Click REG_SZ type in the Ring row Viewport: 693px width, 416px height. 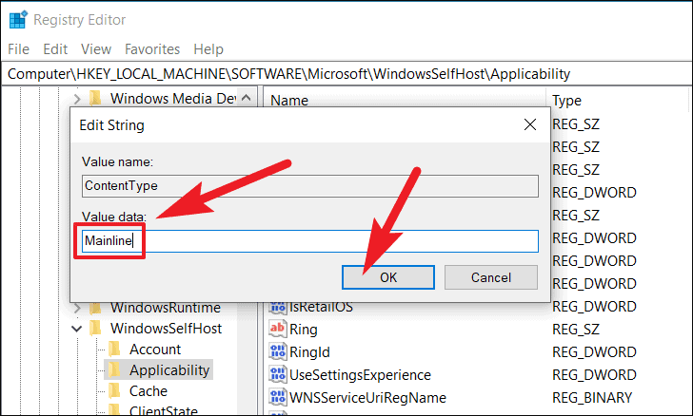pos(575,330)
